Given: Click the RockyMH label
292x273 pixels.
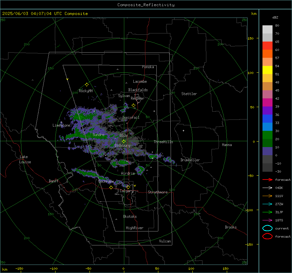Looking at the screenshot, I should (86, 91).
